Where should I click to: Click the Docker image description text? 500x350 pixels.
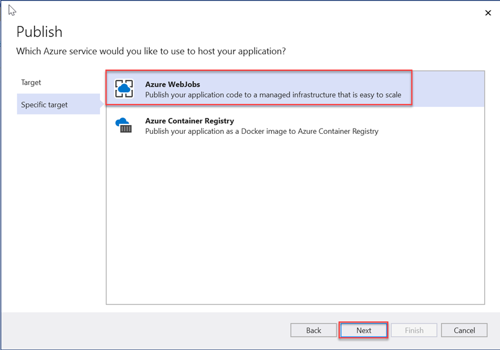point(261,131)
